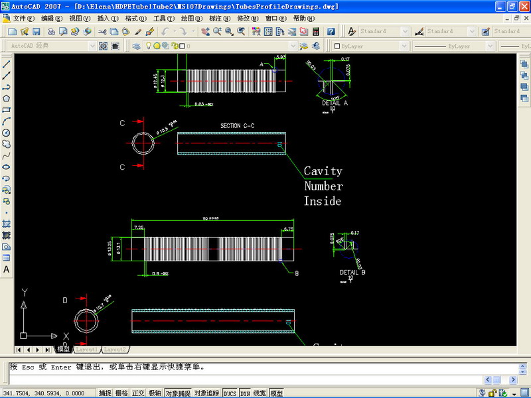Open the Layer Properties Manager icon
531x398 pixels.
coord(136,46)
